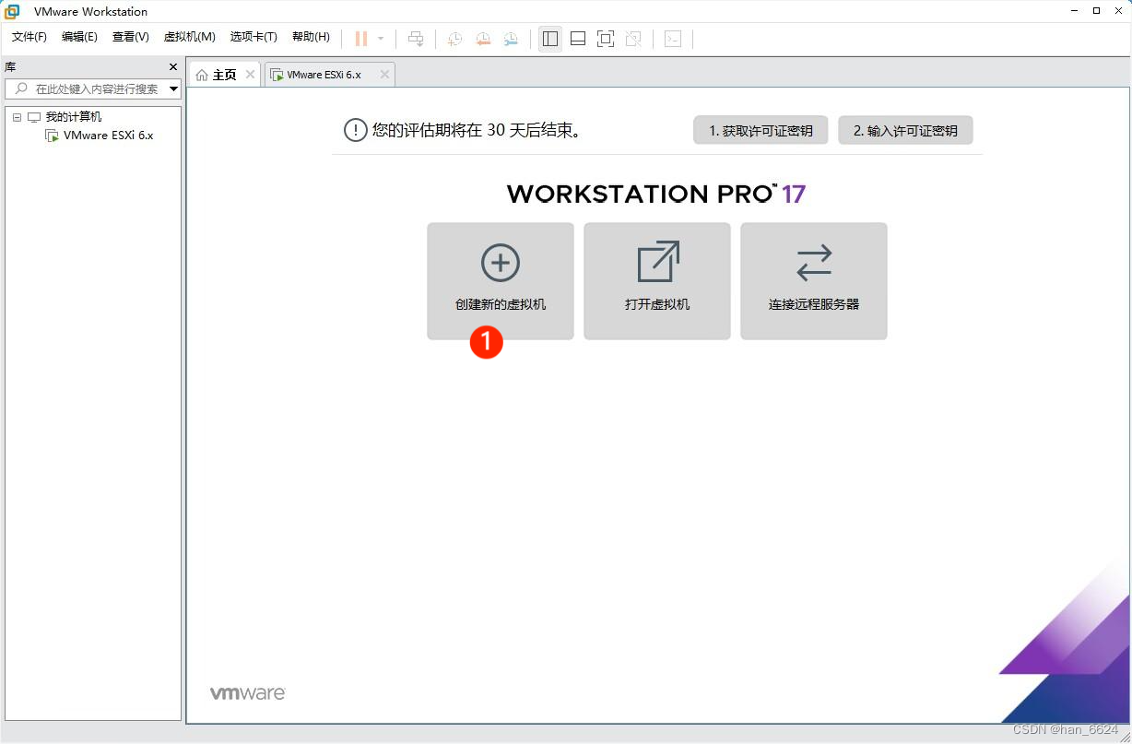
Task: Click the 打开虚拟机 tile
Action: point(657,281)
